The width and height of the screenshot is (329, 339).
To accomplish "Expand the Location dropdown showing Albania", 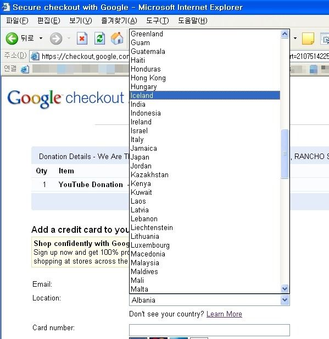I will 285,300.
